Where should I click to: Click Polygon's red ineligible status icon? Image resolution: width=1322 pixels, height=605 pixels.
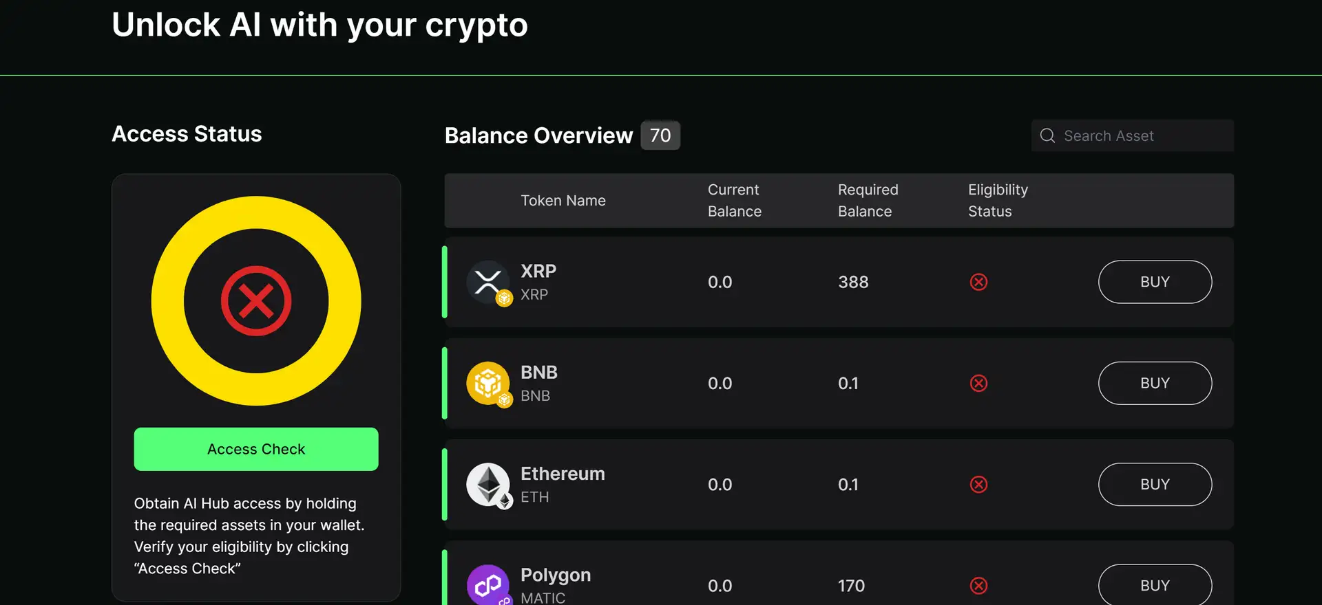point(978,585)
